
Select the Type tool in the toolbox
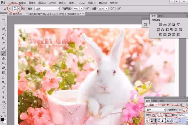click(x=4, y=92)
